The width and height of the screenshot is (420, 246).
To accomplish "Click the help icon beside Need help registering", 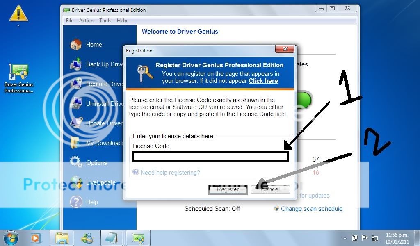I will [x=136, y=172].
